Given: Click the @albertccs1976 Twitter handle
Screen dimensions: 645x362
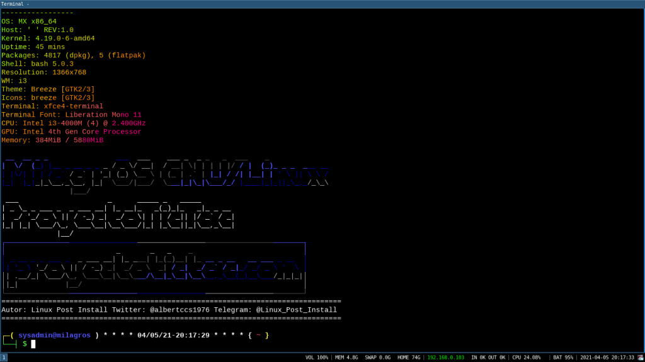Looking at the screenshot, I should (180, 310).
